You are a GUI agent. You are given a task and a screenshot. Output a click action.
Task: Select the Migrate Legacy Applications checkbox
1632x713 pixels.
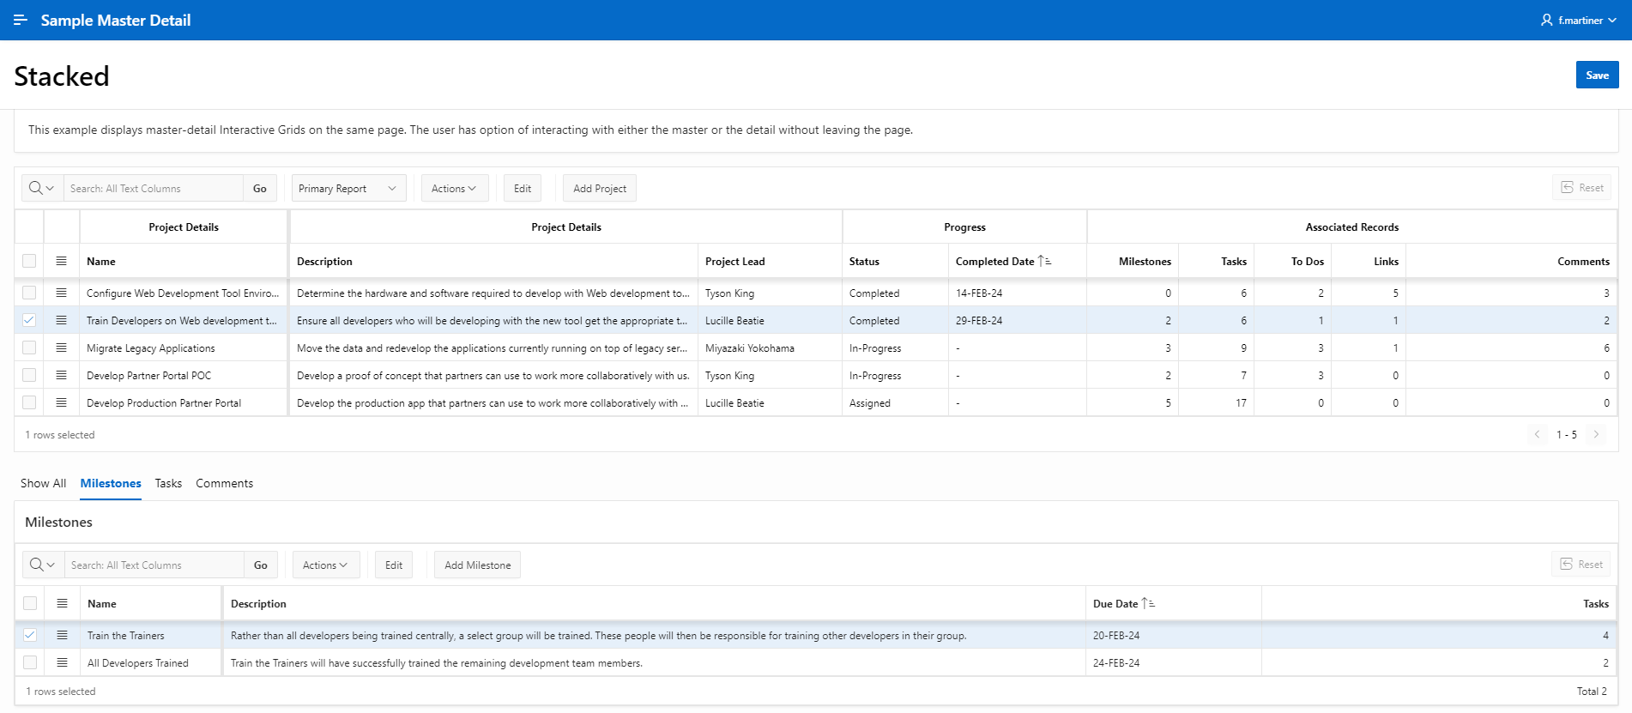29,347
